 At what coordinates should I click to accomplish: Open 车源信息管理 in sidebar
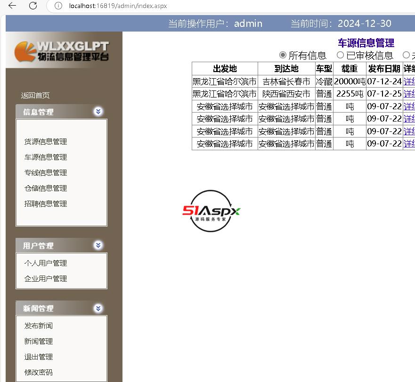(x=46, y=157)
